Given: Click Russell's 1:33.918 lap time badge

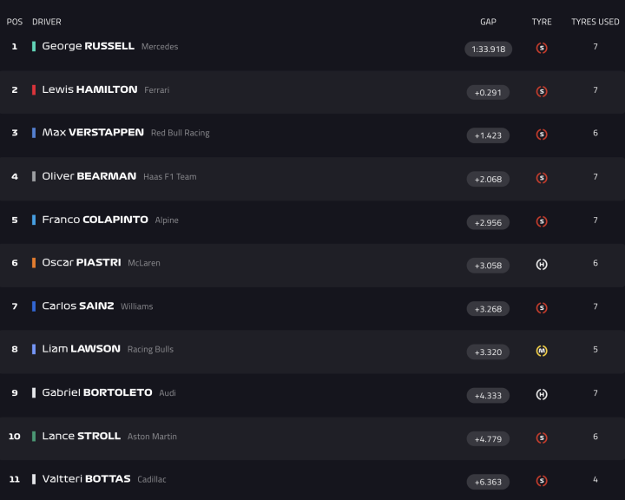Looking at the screenshot, I should click(x=488, y=49).
